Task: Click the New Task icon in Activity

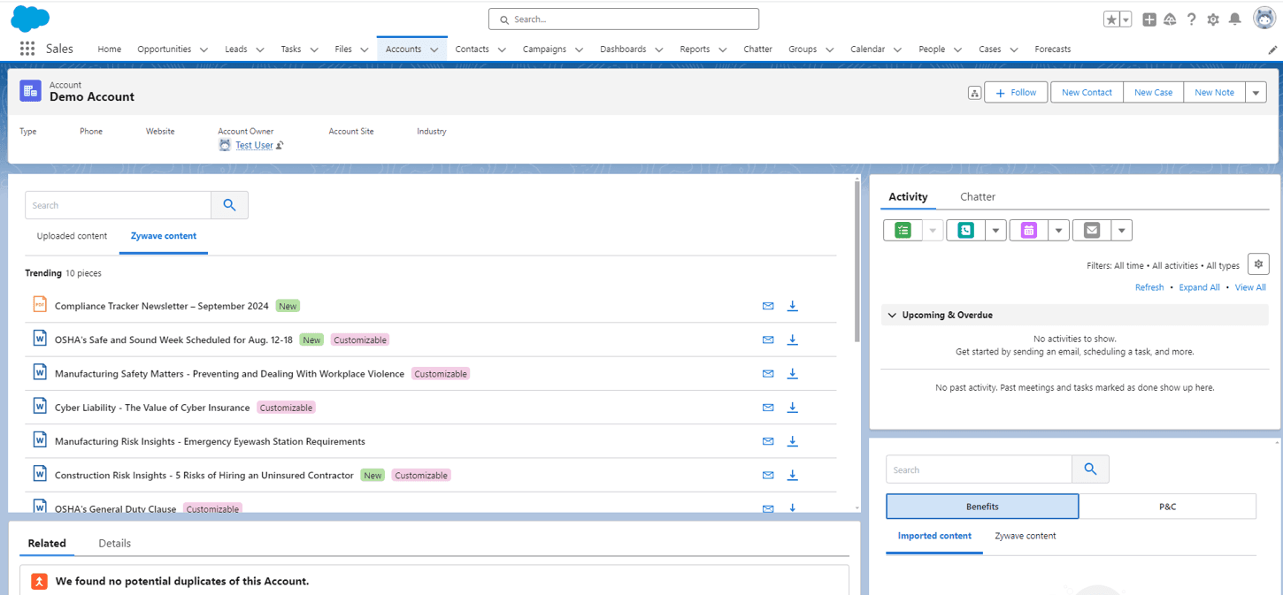Action: [903, 230]
